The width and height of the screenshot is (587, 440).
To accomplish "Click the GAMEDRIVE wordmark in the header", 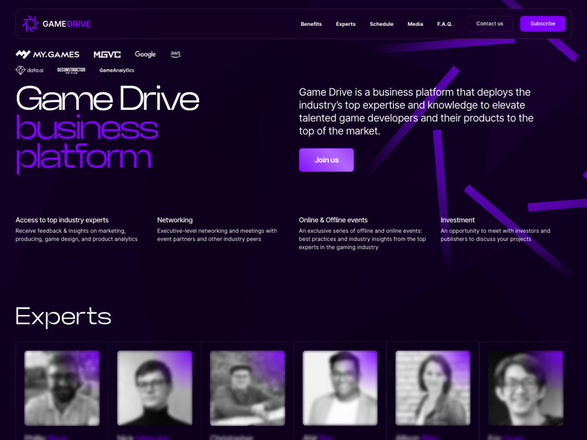I will [67, 24].
